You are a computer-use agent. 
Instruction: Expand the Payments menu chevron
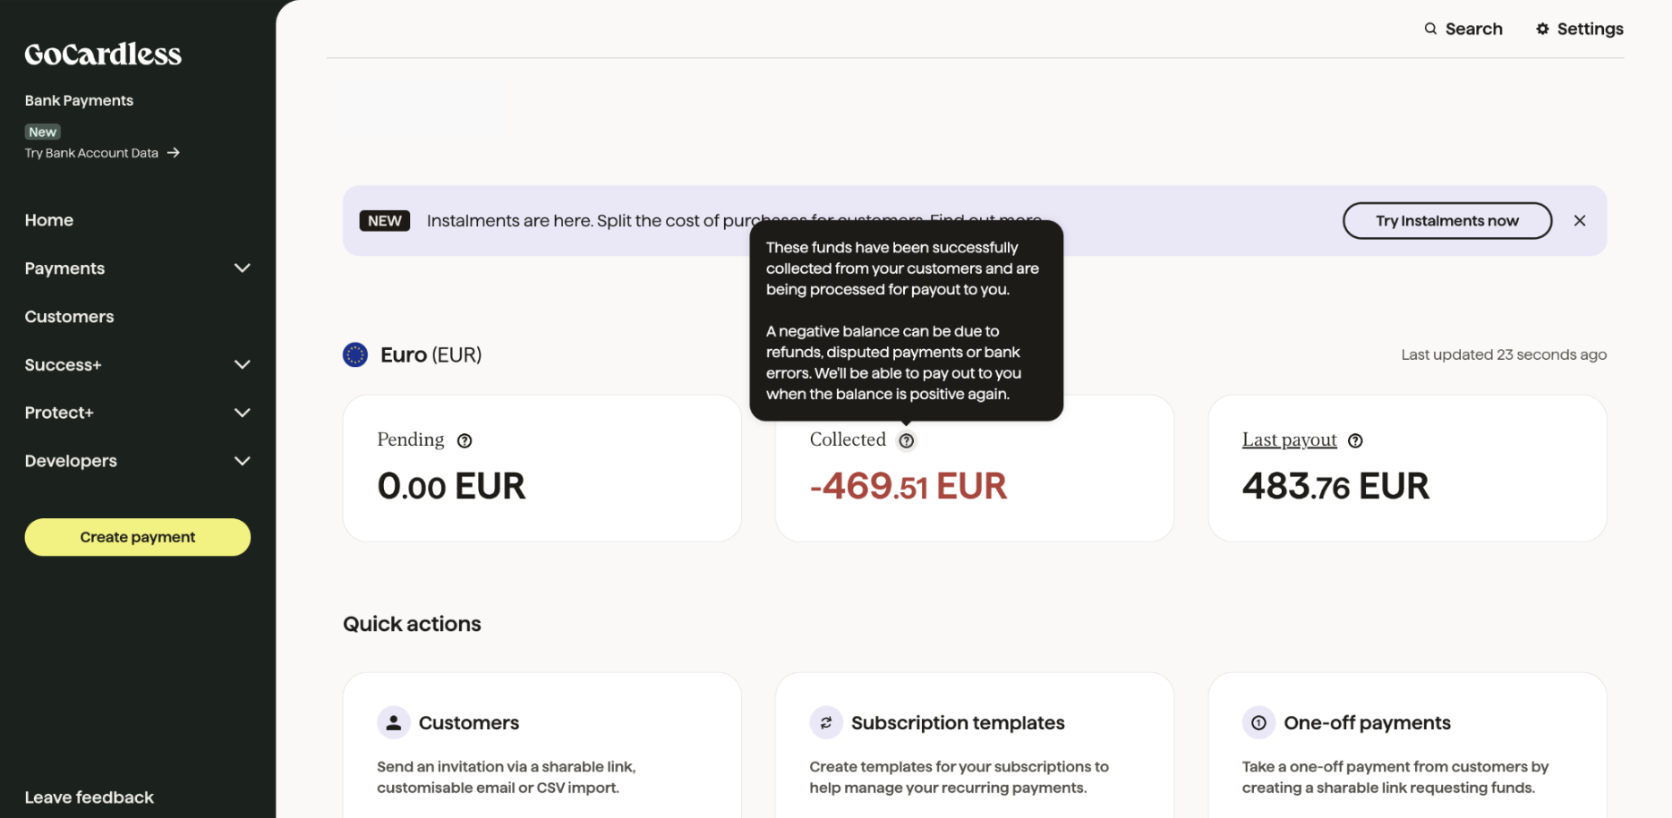pos(242,268)
